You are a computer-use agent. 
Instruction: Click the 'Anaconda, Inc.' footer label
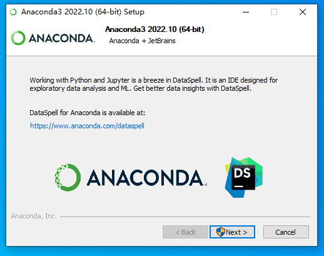coord(34,216)
